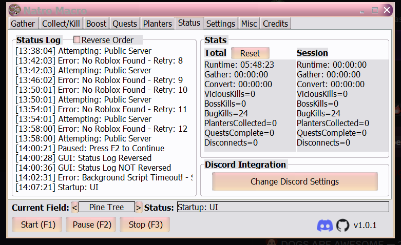Click Session 'QuestsComplete=0' stat
The height and width of the screenshot is (245, 401).
pos(332,133)
